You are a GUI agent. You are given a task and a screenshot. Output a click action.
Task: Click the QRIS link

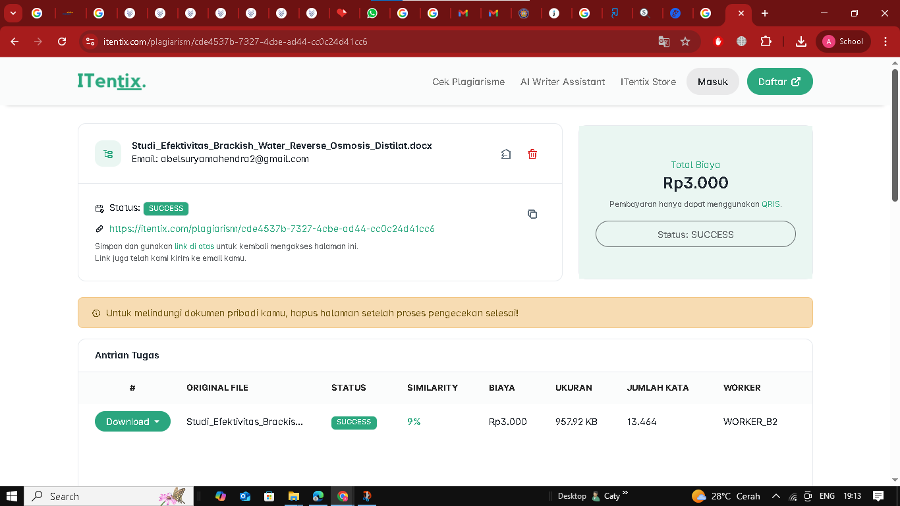tap(771, 204)
